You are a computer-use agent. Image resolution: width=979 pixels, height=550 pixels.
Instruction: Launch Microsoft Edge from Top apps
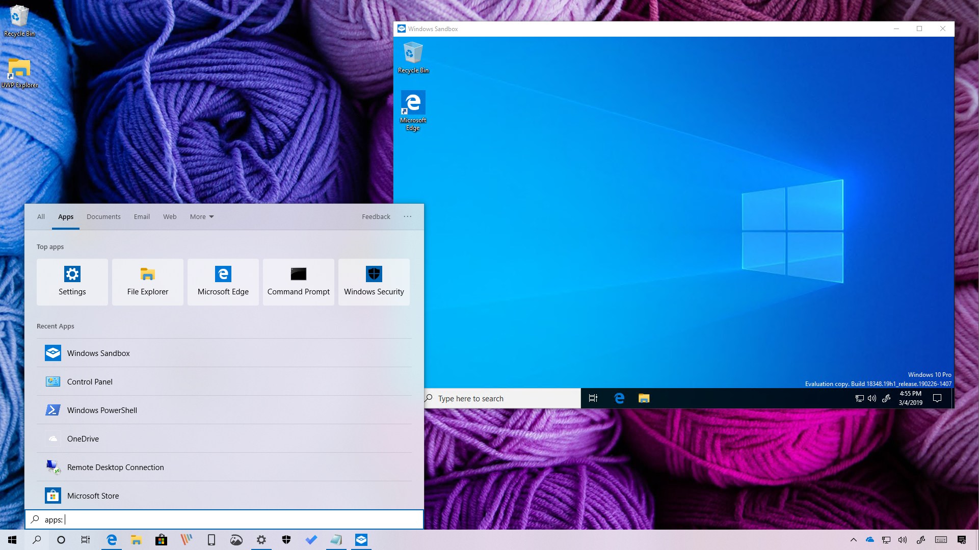(223, 282)
